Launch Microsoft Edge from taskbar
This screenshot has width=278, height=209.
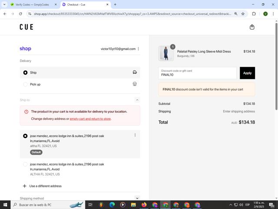[x=112, y=205]
